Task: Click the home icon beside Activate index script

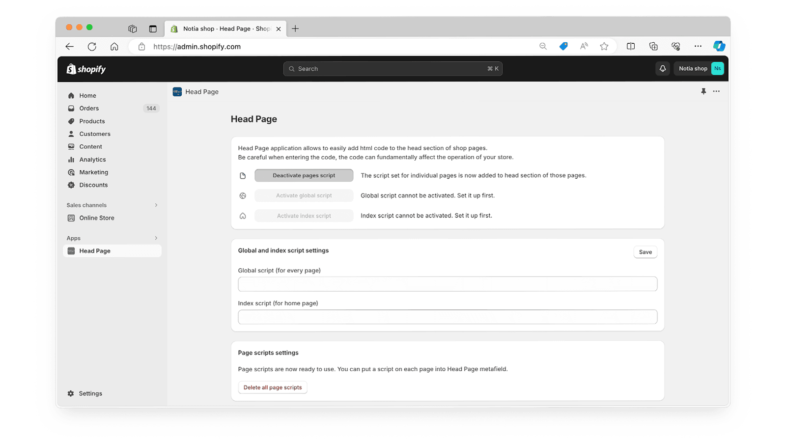Action: click(243, 215)
